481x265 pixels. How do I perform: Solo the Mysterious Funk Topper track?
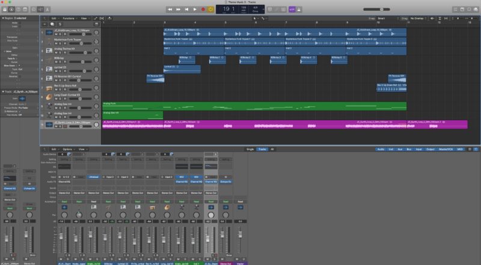61,43
